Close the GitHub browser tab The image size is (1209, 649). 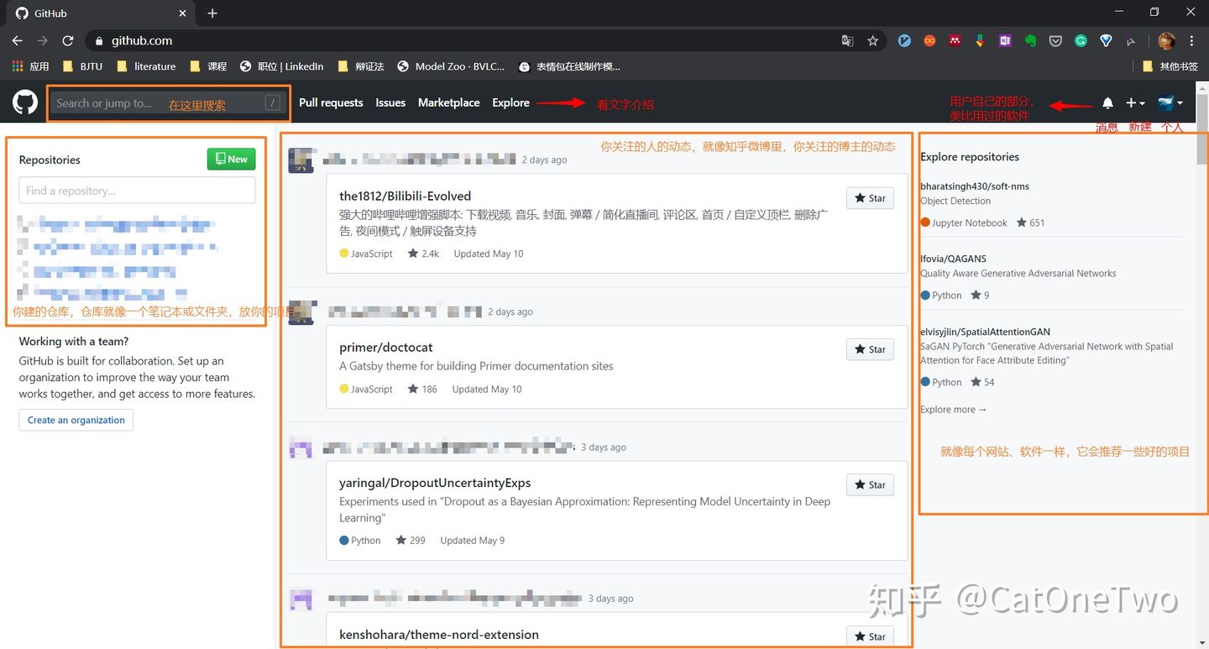184,13
